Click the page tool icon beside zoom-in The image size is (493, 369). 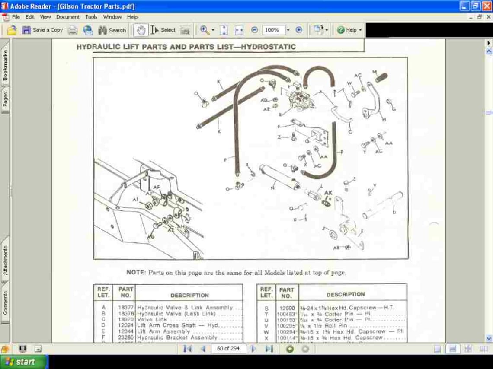pyautogui.click(x=318, y=30)
